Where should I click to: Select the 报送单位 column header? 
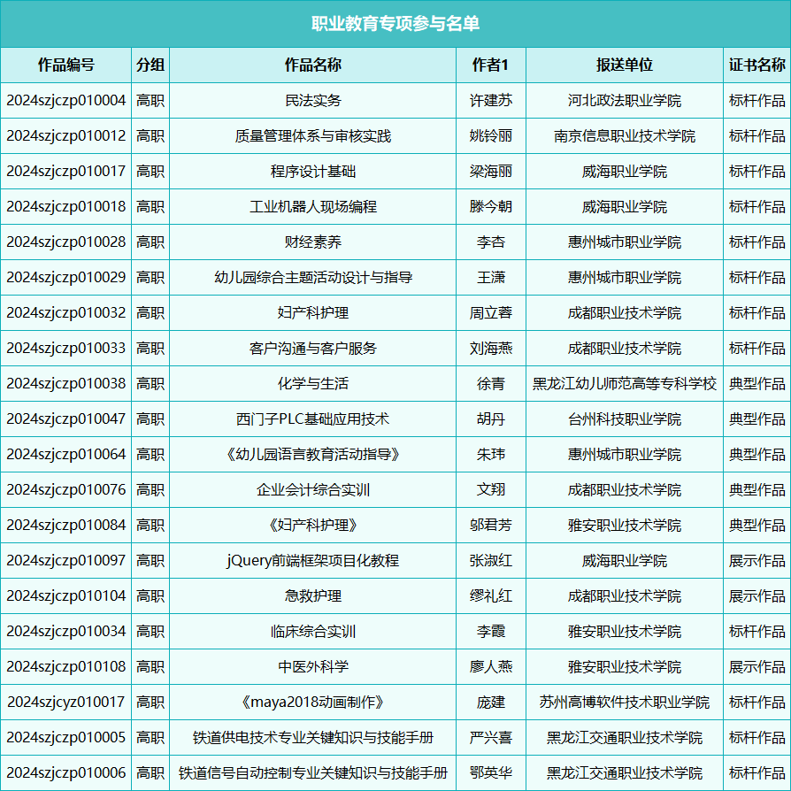tap(625, 65)
